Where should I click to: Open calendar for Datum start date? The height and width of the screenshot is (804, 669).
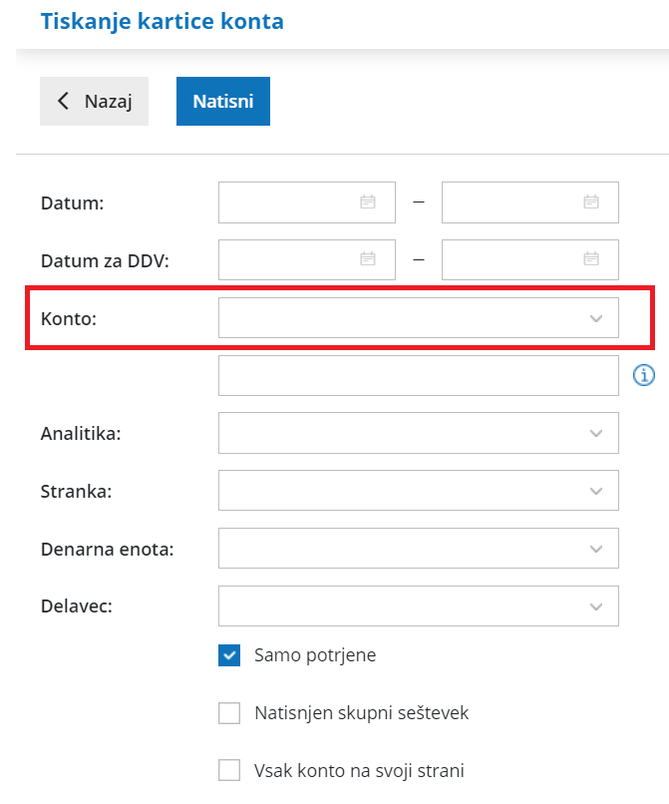pos(368,202)
